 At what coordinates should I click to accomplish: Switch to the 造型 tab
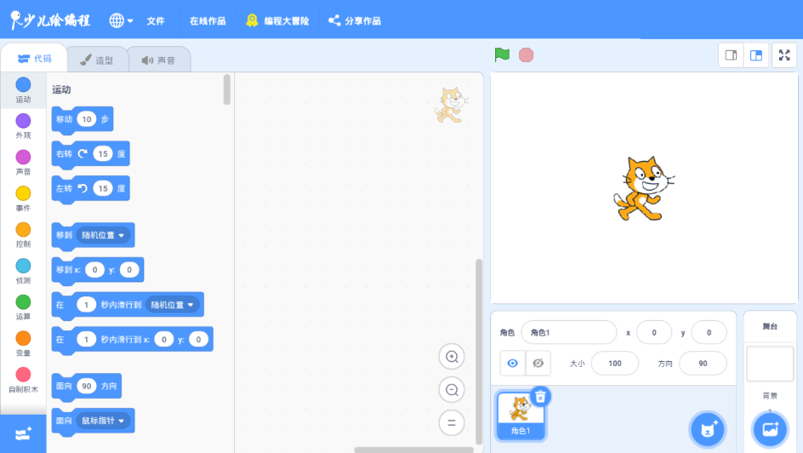(96, 60)
